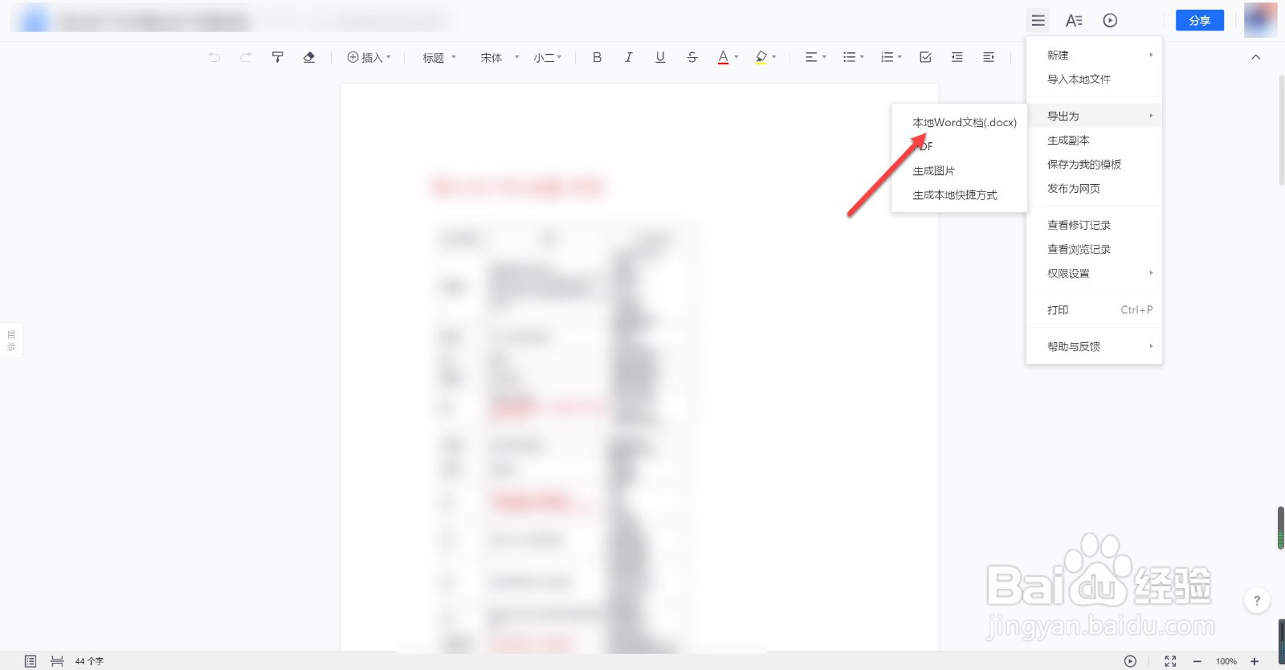Image resolution: width=1285 pixels, height=670 pixels.
Task: Click the page width icon in status bar
Action: 57,661
